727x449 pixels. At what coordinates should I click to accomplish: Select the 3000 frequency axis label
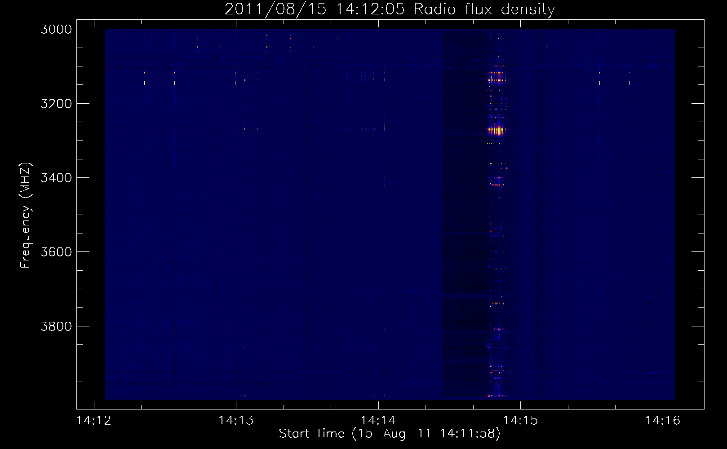point(56,29)
